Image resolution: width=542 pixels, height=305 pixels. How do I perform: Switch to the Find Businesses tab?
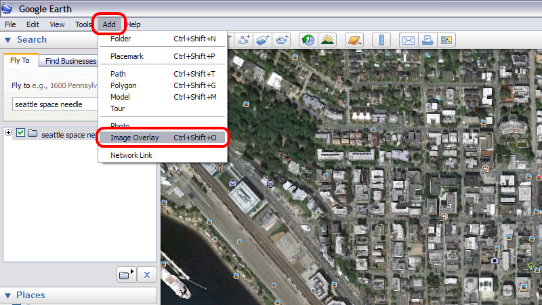coord(71,61)
